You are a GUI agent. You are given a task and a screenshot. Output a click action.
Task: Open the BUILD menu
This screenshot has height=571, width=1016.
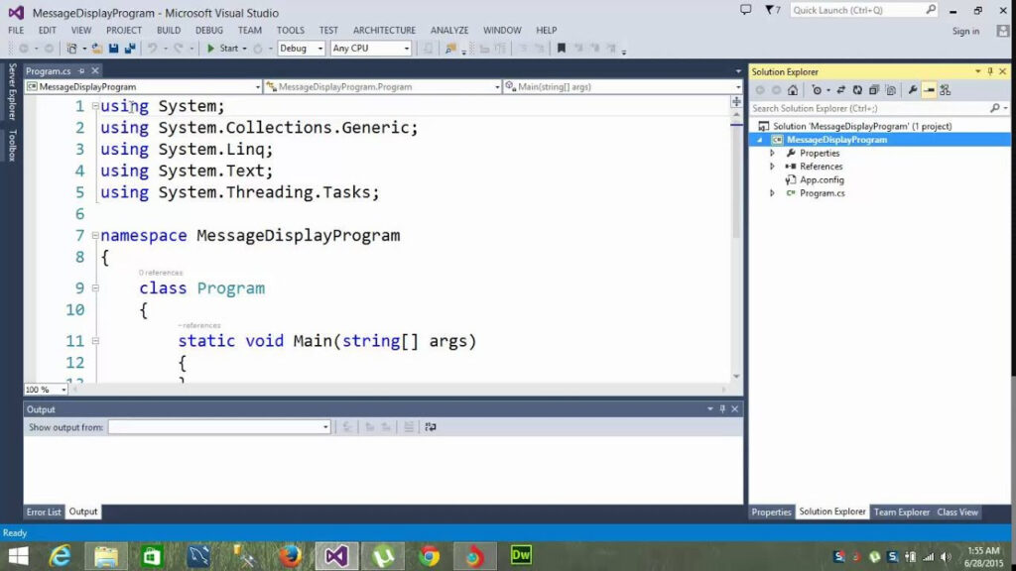pos(169,31)
